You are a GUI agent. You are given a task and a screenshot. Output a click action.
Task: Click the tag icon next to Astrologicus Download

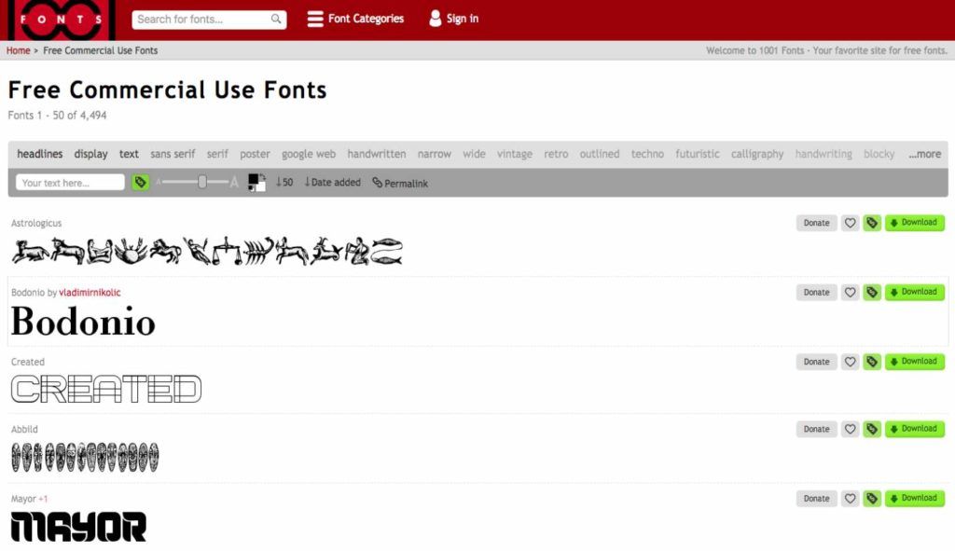coord(872,223)
